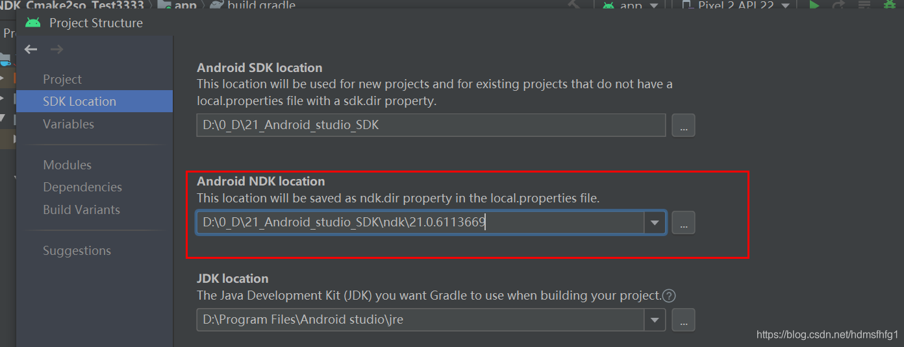904x347 pixels.
Task: Click the Android SDK location heading
Action: [260, 67]
